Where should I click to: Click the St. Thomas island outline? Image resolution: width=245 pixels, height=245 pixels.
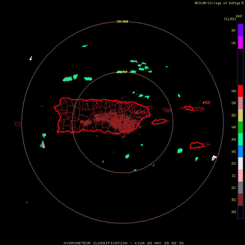click(x=189, y=108)
